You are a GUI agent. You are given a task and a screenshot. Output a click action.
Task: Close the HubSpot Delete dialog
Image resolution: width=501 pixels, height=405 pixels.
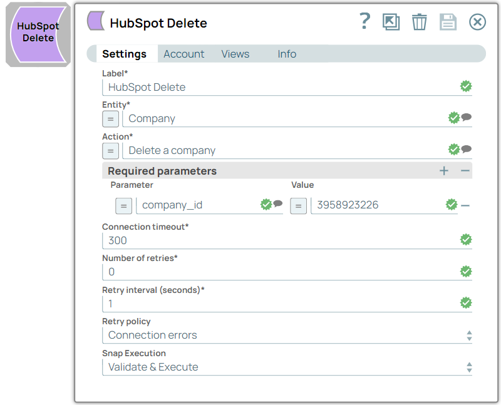(477, 22)
